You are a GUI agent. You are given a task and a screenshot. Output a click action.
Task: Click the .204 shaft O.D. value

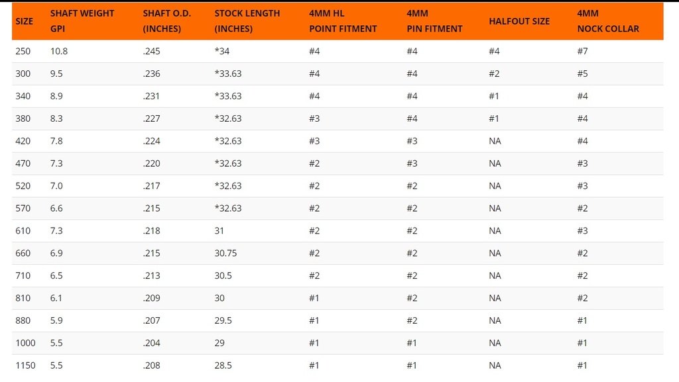152,343
